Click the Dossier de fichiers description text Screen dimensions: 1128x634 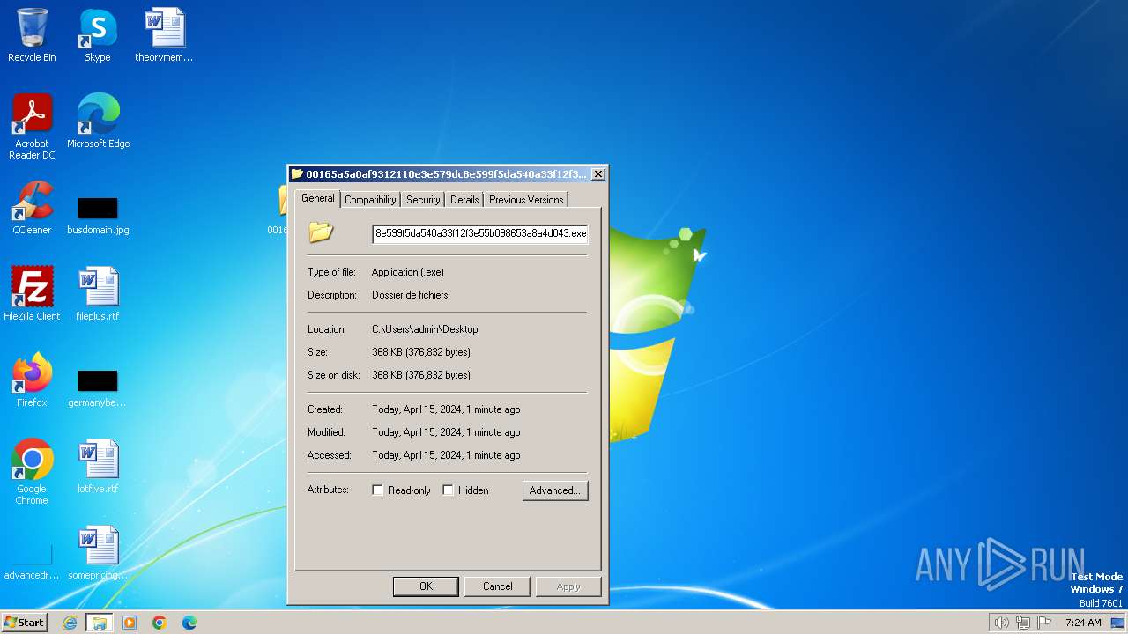coord(410,295)
